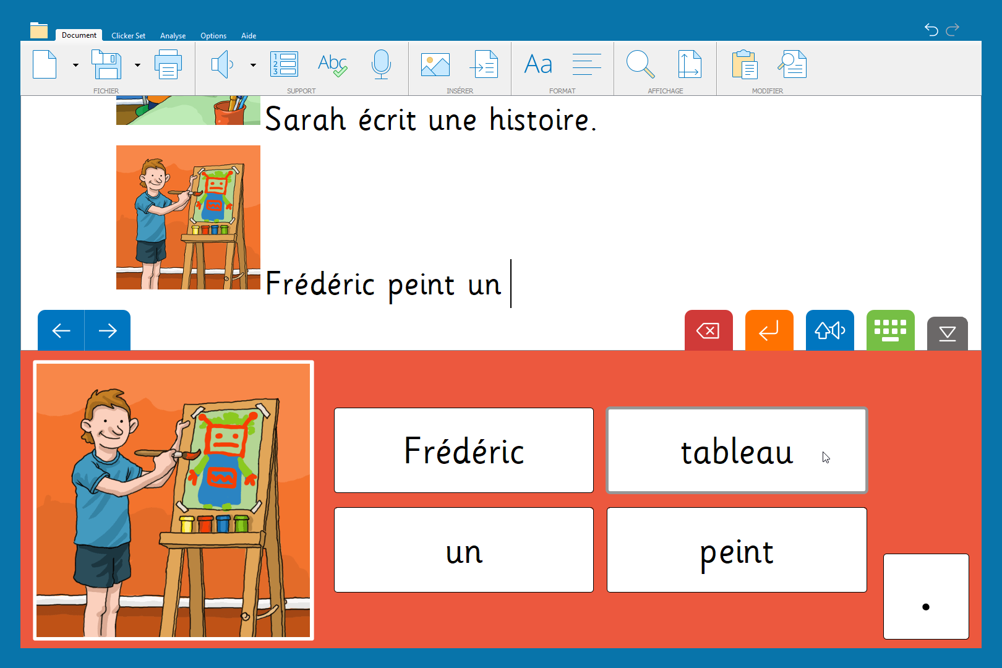1002x668 pixels.
Task: Open the save options dropdown arrow
Action: pos(137,65)
